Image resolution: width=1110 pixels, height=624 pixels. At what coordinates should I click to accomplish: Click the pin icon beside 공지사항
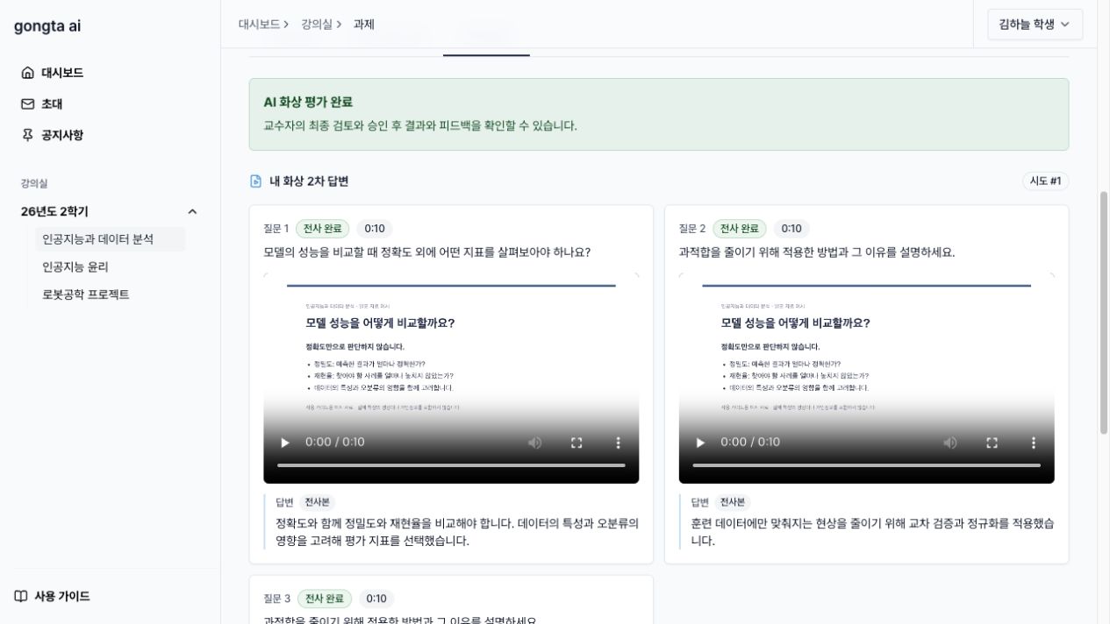[27, 135]
